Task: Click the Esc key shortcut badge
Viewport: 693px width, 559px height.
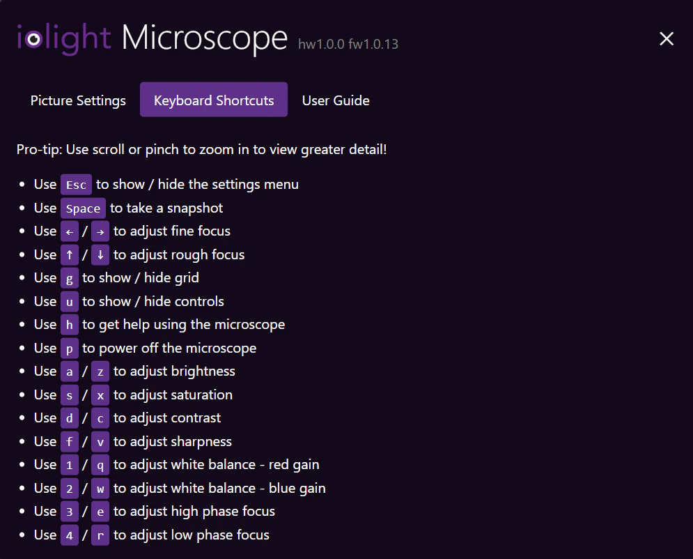Action: pyautogui.click(x=76, y=184)
